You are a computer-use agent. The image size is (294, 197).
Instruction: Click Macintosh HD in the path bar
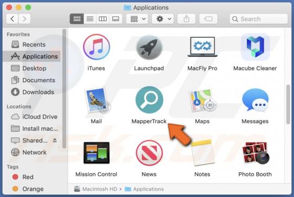(x=96, y=189)
